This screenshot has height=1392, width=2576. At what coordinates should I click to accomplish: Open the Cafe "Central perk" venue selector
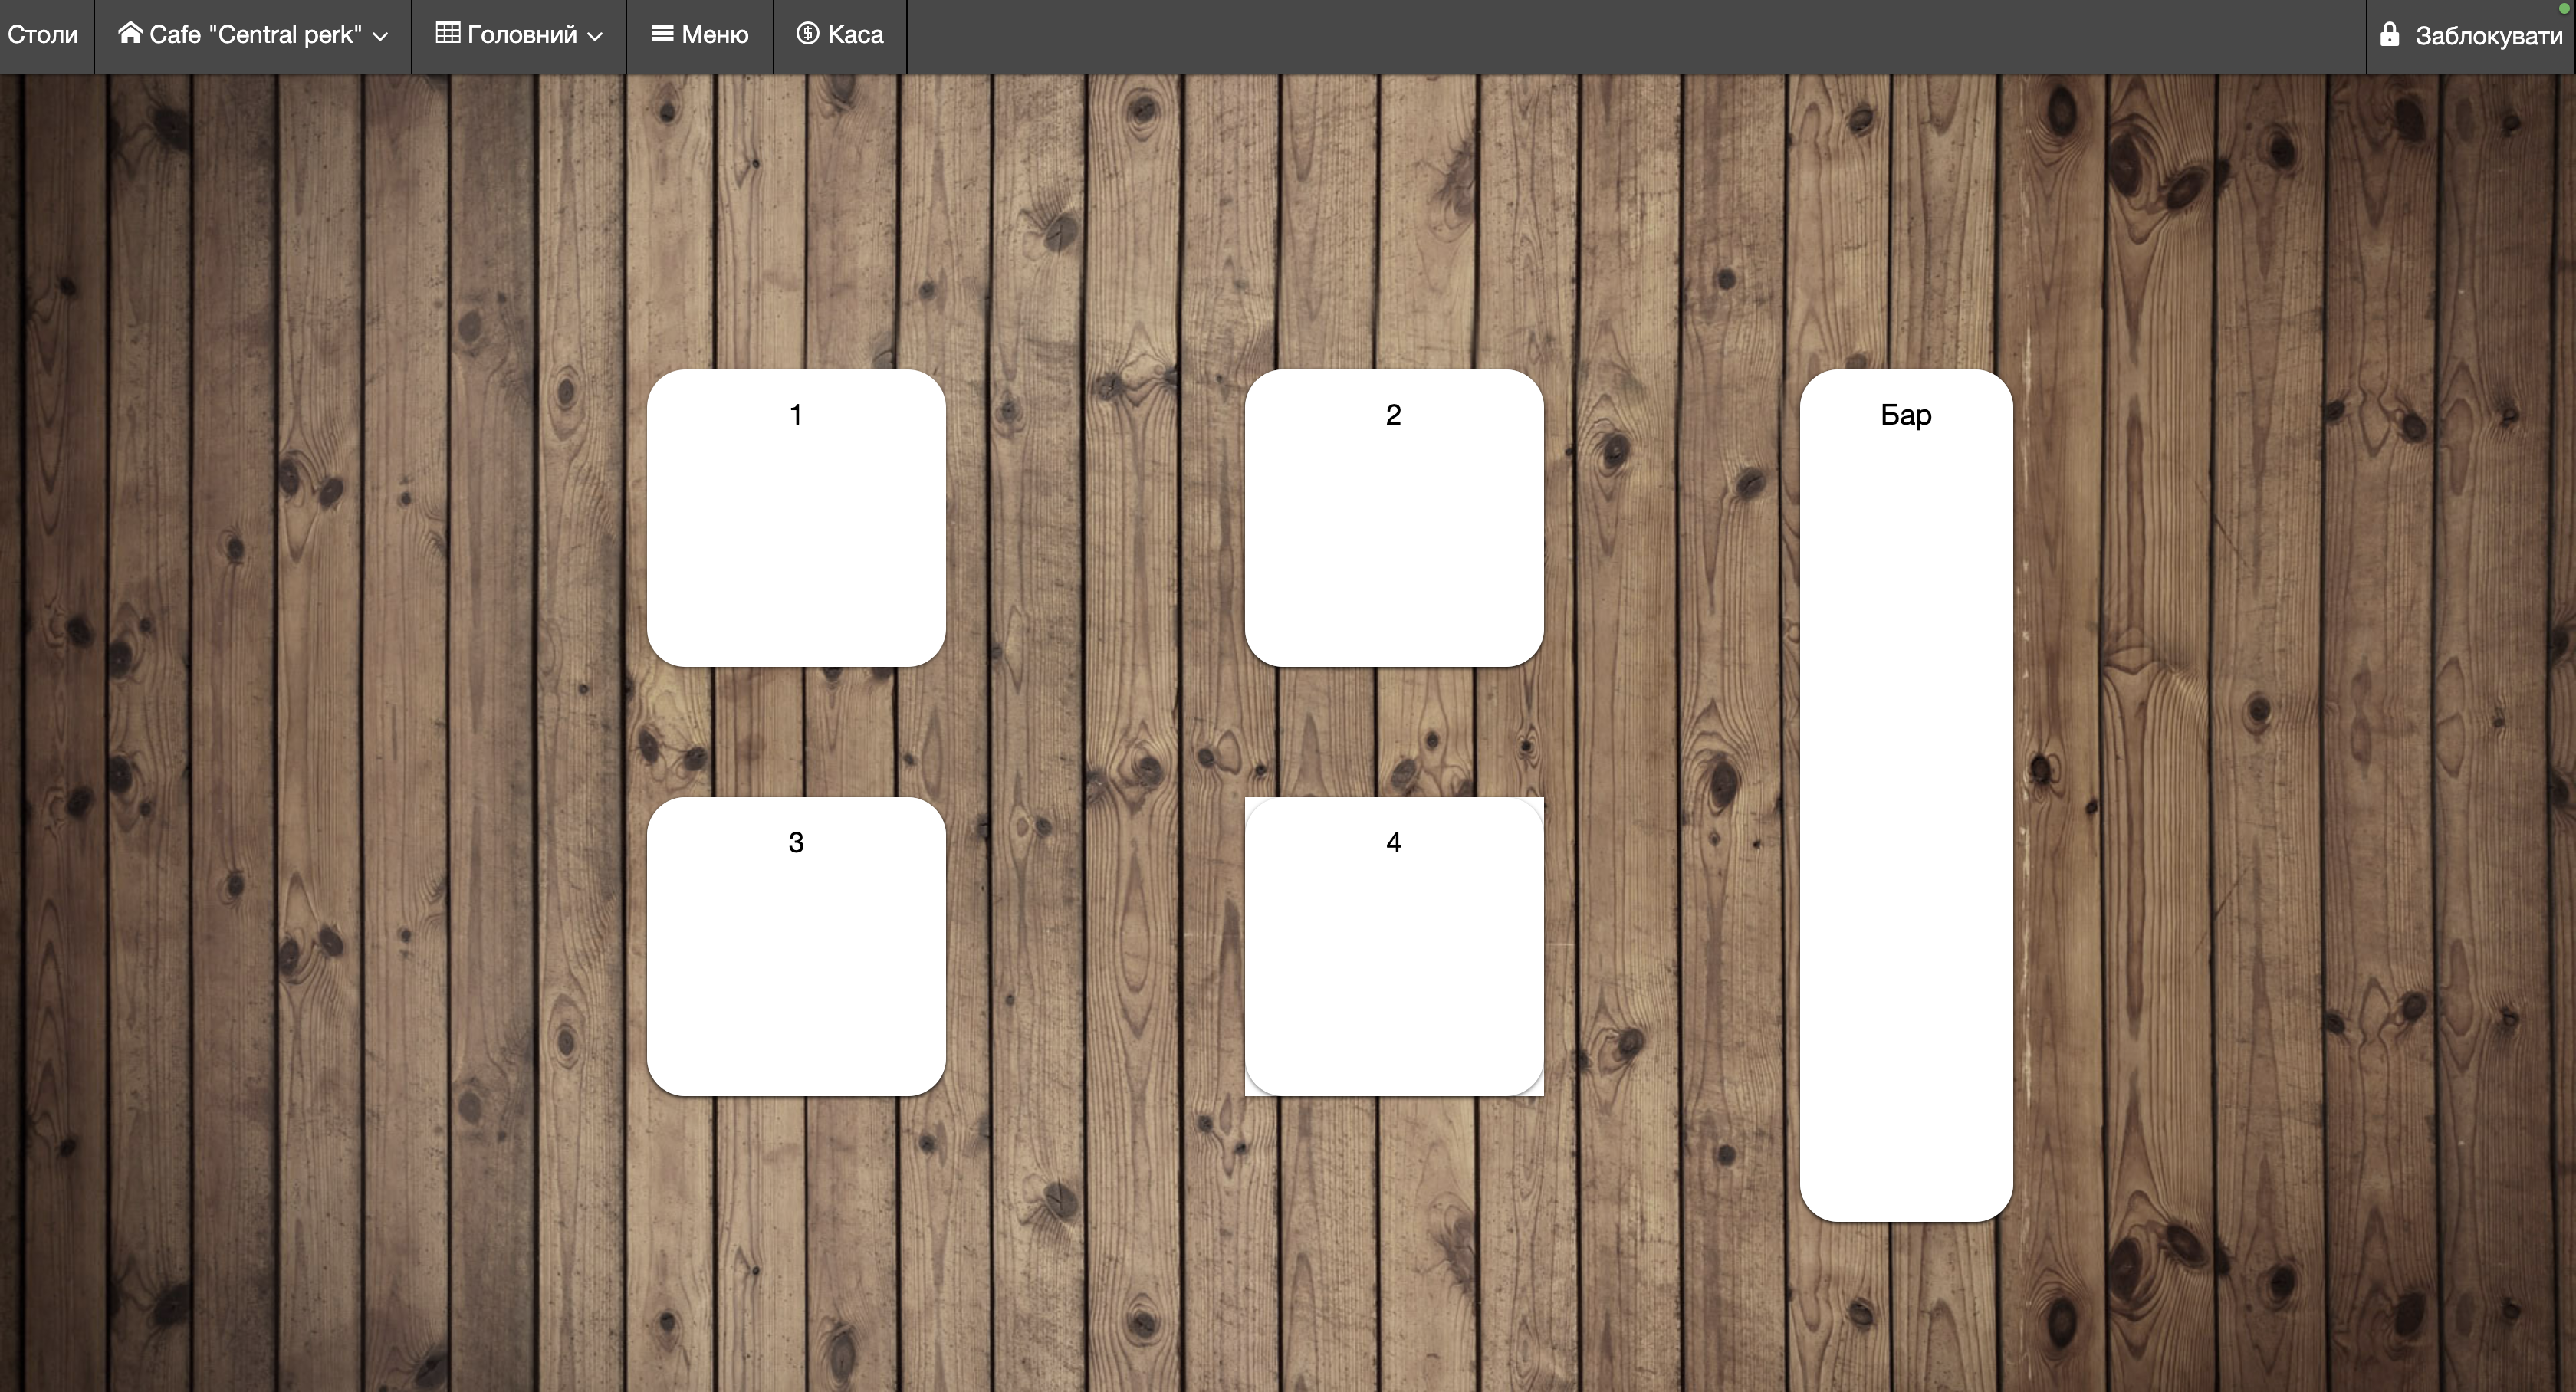[x=255, y=35]
